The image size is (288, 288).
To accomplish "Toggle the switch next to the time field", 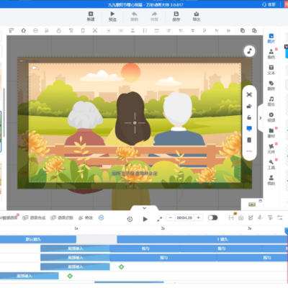I will click(x=213, y=217).
